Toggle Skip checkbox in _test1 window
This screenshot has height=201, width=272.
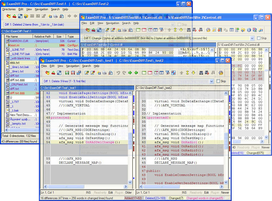(x=218, y=81)
